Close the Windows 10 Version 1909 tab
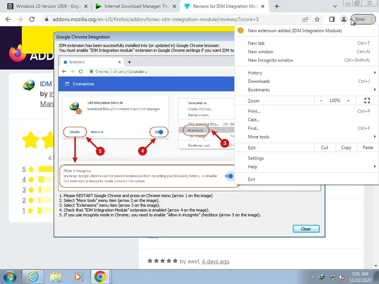Viewport: 379px width, 284px height. (85, 7)
